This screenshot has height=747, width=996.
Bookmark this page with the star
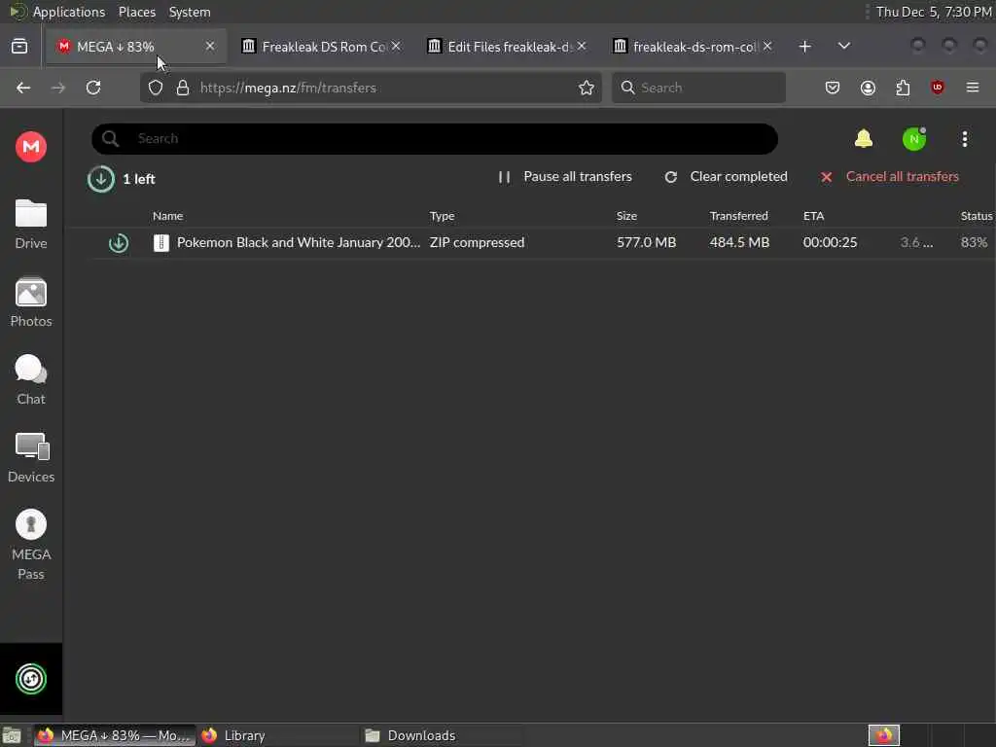click(586, 88)
